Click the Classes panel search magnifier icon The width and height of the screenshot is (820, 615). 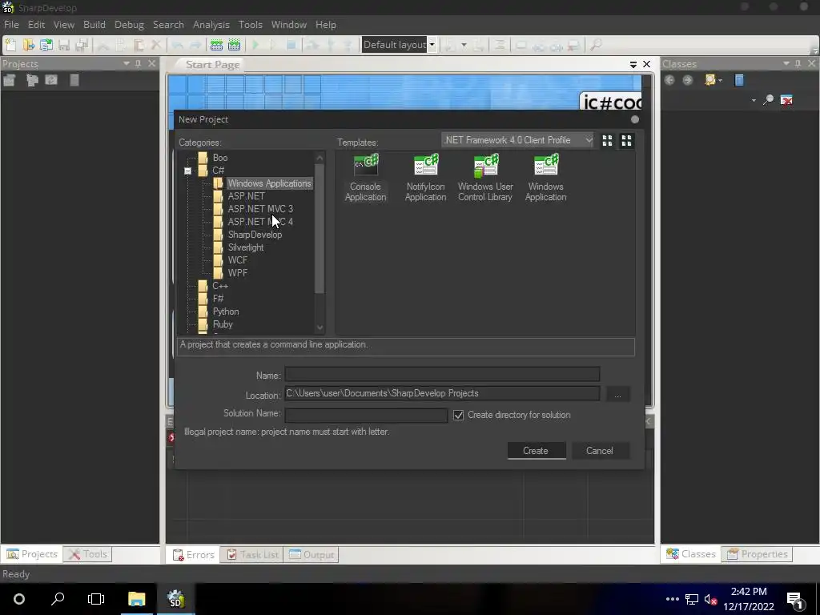coord(768,99)
